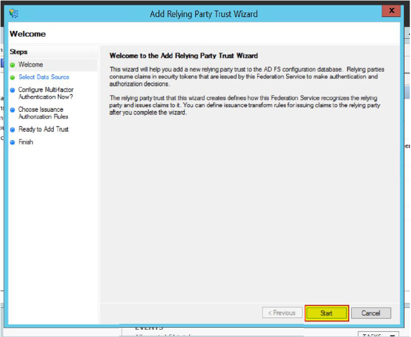Go to the Select Data Source step
The image size is (411, 337).
(43, 77)
